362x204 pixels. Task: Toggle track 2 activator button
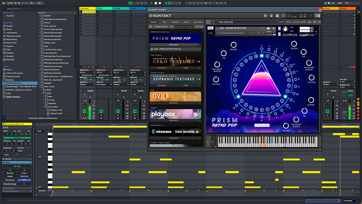click(x=101, y=112)
